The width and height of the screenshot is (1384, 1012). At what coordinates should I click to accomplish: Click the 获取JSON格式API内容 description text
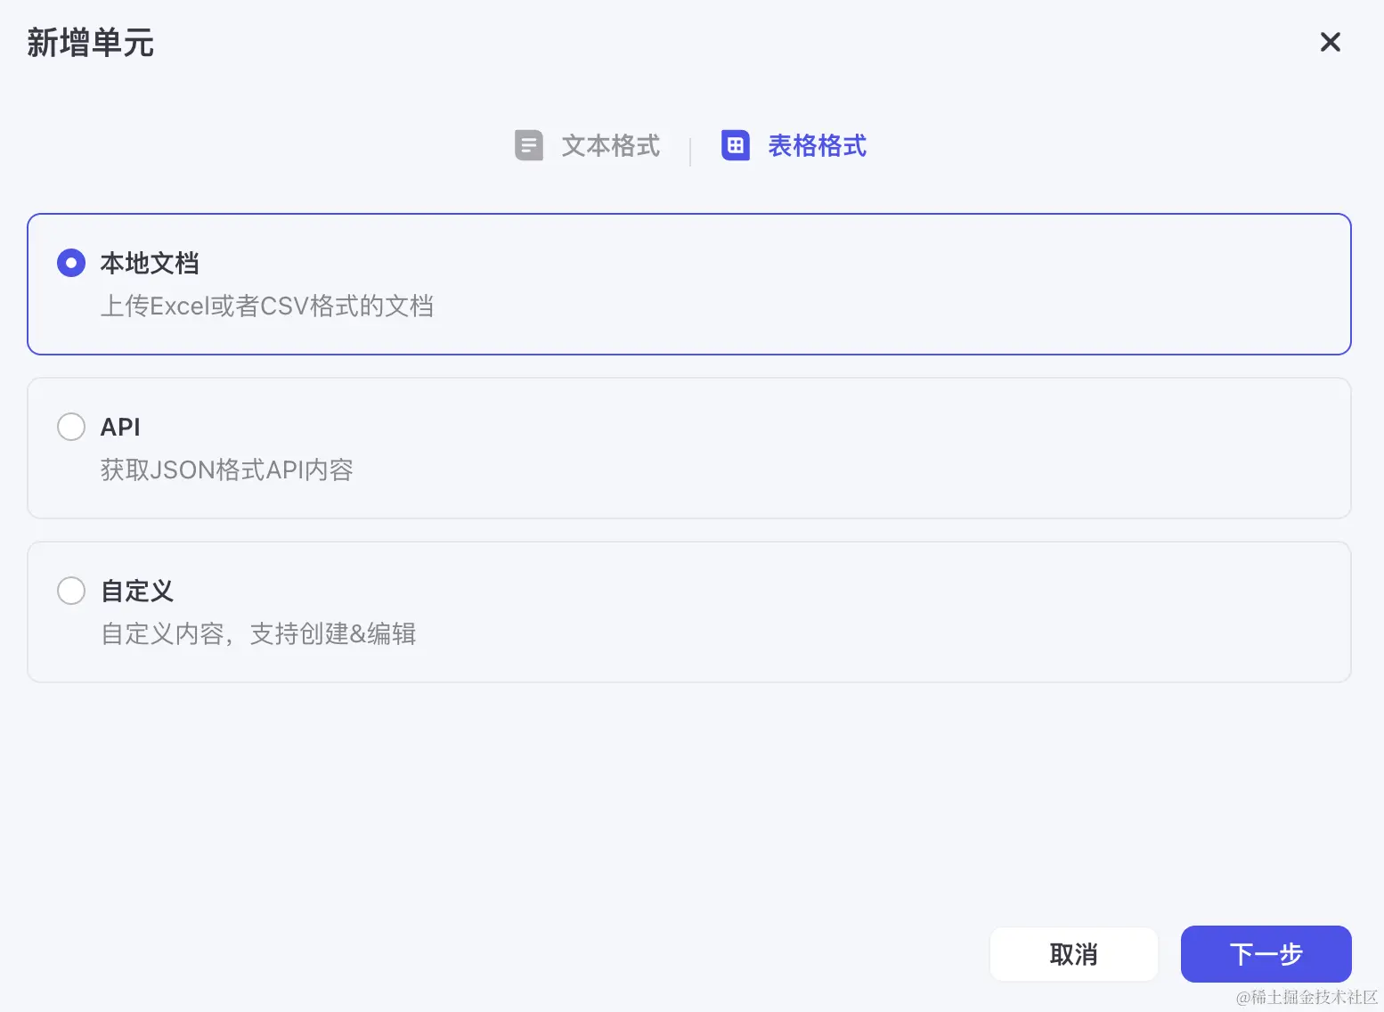tap(227, 469)
